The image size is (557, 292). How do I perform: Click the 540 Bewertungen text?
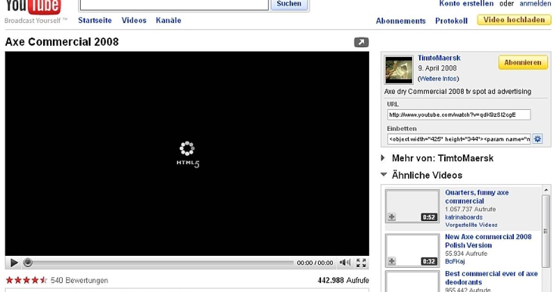tap(79, 280)
